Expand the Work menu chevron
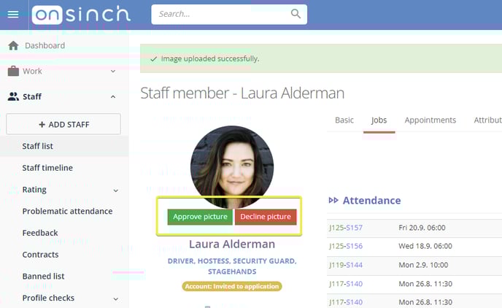502x308 pixels. [x=113, y=71]
